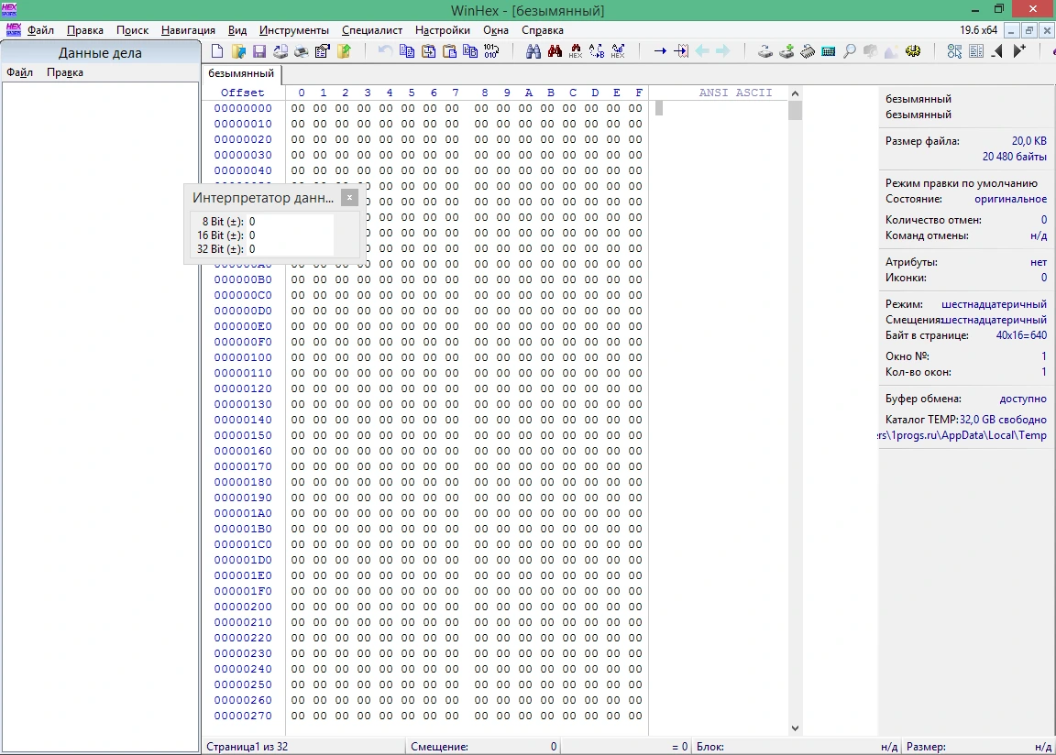Click the Страница 1 из 32 status field

tap(303, 746)
